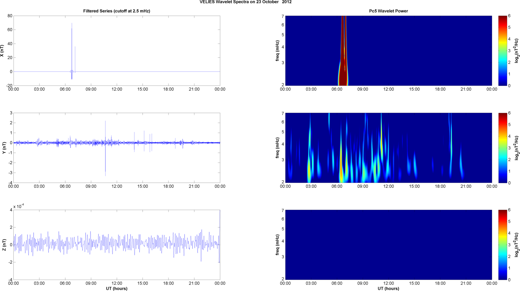Click inside the middle Pc5 wavelet spectrum plot
The image size is (520, 291).
(x=388, y=148)
